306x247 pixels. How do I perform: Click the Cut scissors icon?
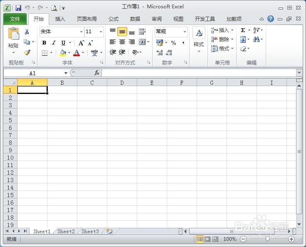tap(27, 32)
